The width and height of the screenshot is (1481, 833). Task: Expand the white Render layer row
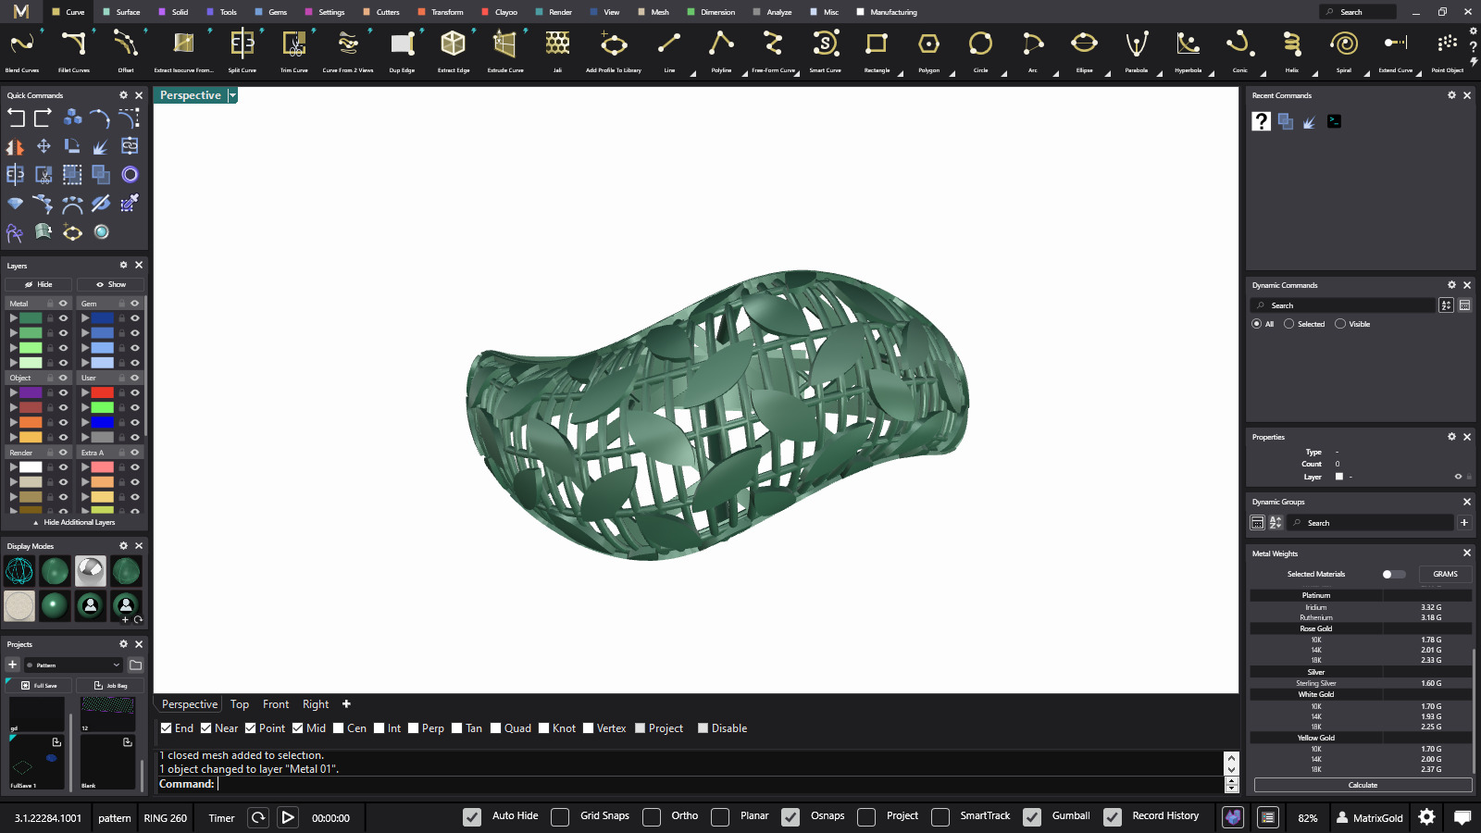14,467
